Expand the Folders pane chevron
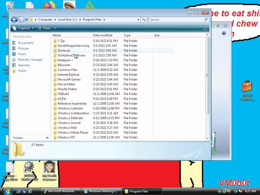This screenshot has height=195, width=260. [x=47, y=138]
